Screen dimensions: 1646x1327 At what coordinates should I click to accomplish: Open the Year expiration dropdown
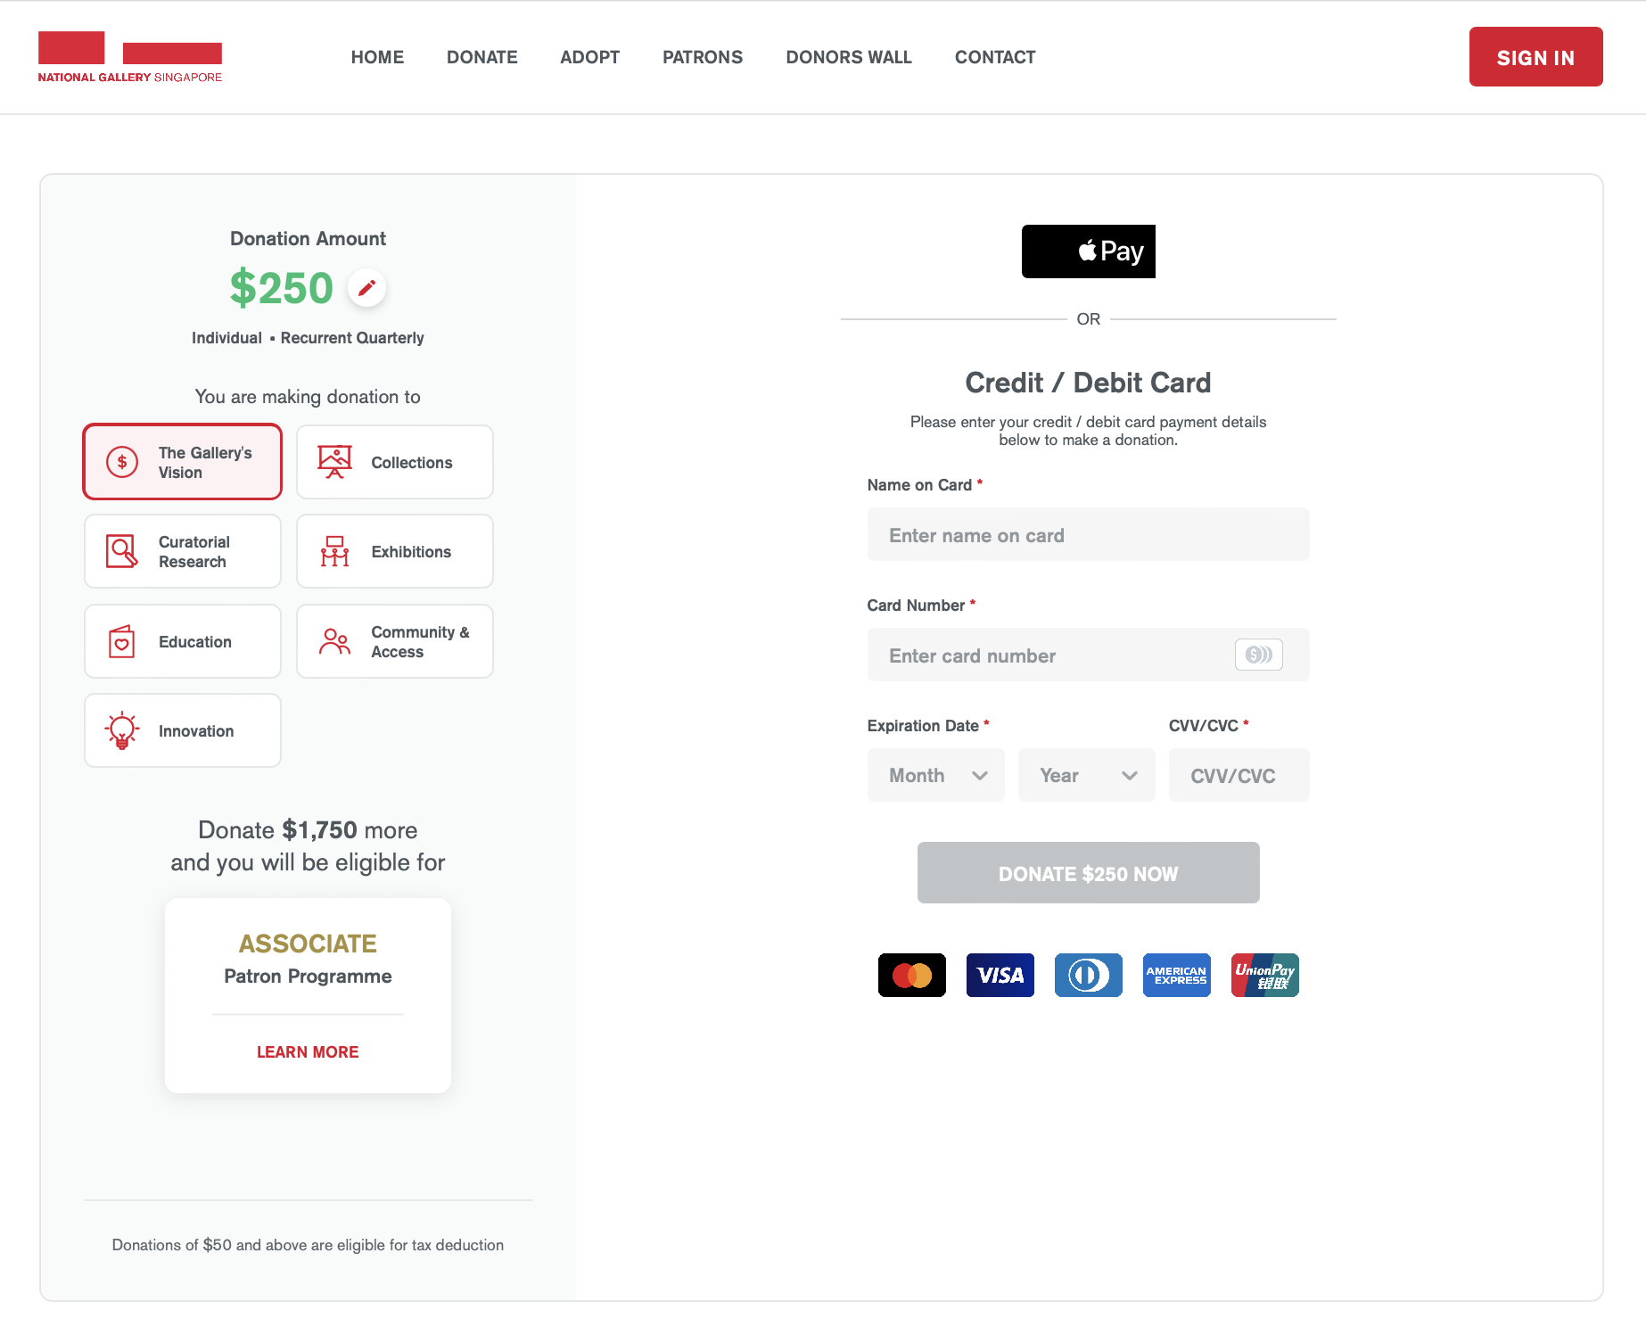pyautogui.click(x=1086, y=775)
